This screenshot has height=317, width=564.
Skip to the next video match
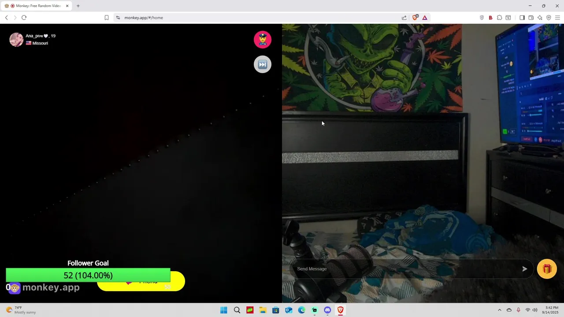(x=263, y=64)
